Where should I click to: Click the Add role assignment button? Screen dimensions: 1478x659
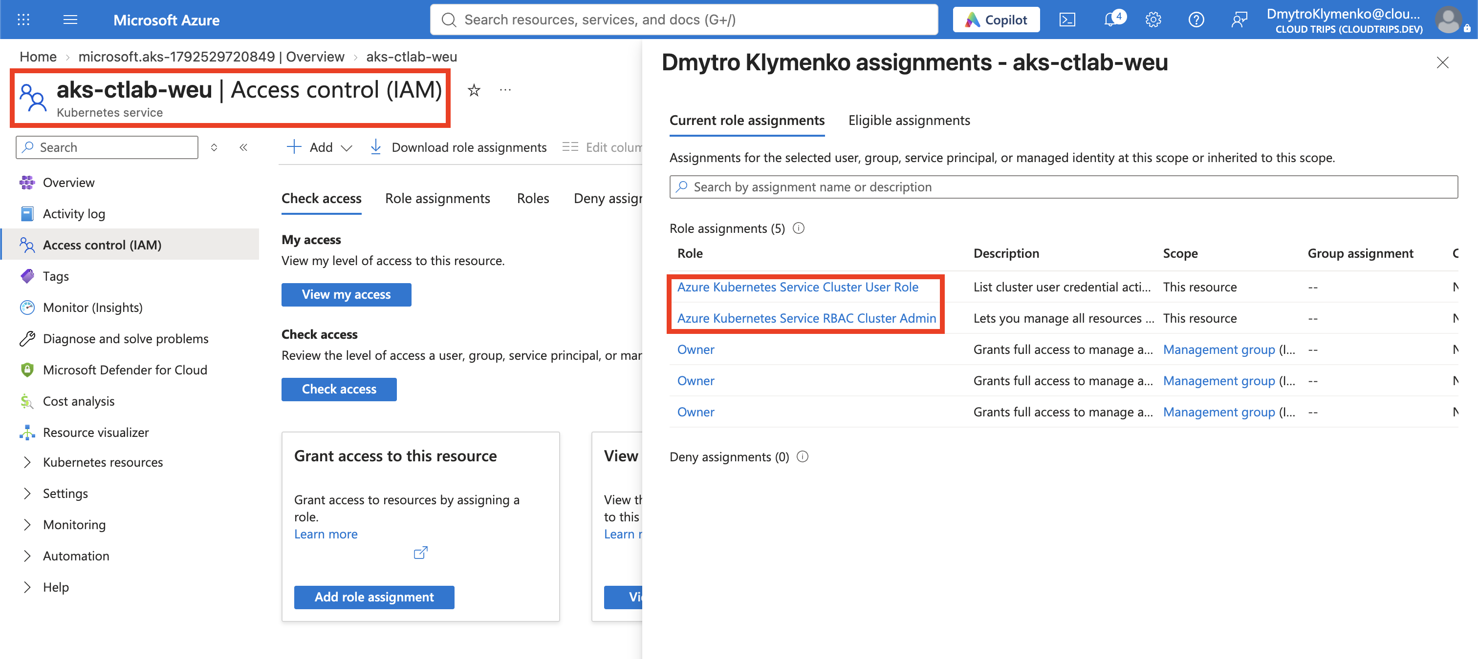(x=374, y=597)
